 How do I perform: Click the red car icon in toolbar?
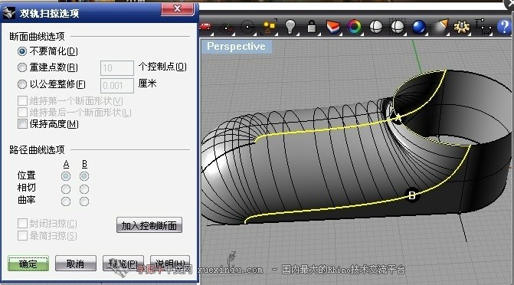(x=206, y=27)
